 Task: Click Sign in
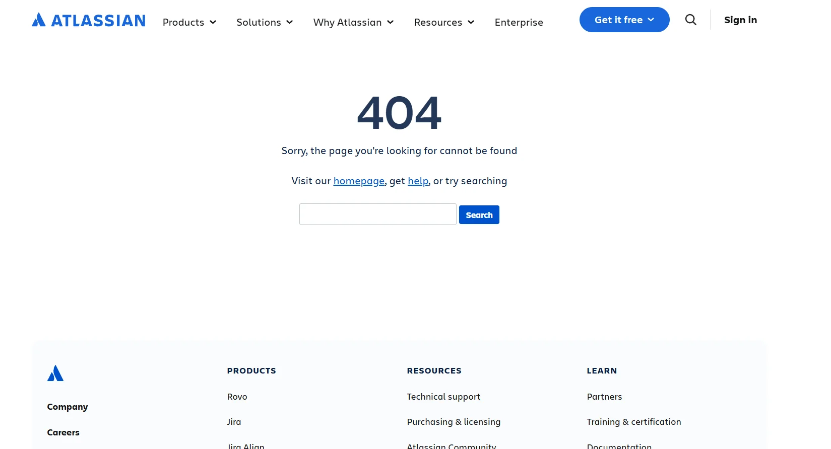[740, 20]
